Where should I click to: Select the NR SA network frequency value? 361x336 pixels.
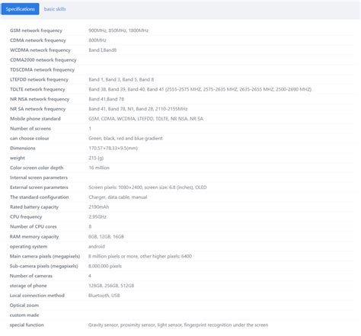(x=138, y=109)
